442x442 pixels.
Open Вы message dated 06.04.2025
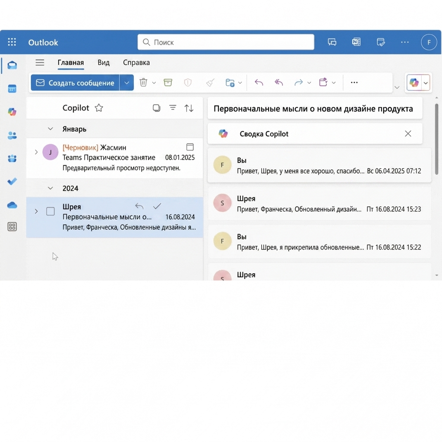(x=319, y=165)
